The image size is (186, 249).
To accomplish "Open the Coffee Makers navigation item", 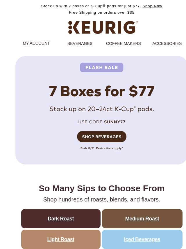I will tap(123, 43).
